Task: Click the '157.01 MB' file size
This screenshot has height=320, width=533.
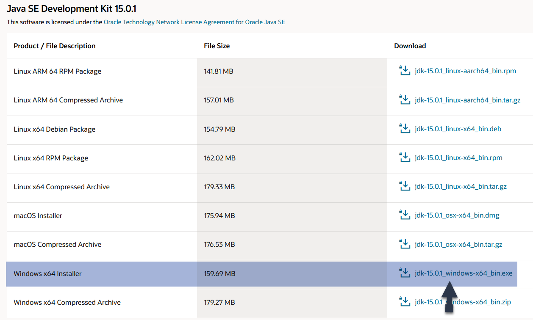Action: pyautogui.click(x=219, y=100)
